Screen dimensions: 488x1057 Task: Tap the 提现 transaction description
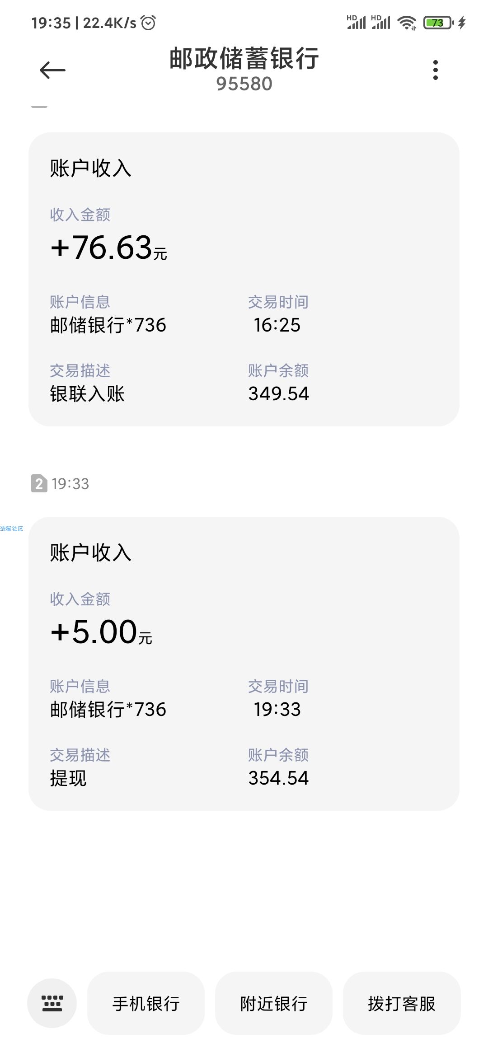click(68, 778)
